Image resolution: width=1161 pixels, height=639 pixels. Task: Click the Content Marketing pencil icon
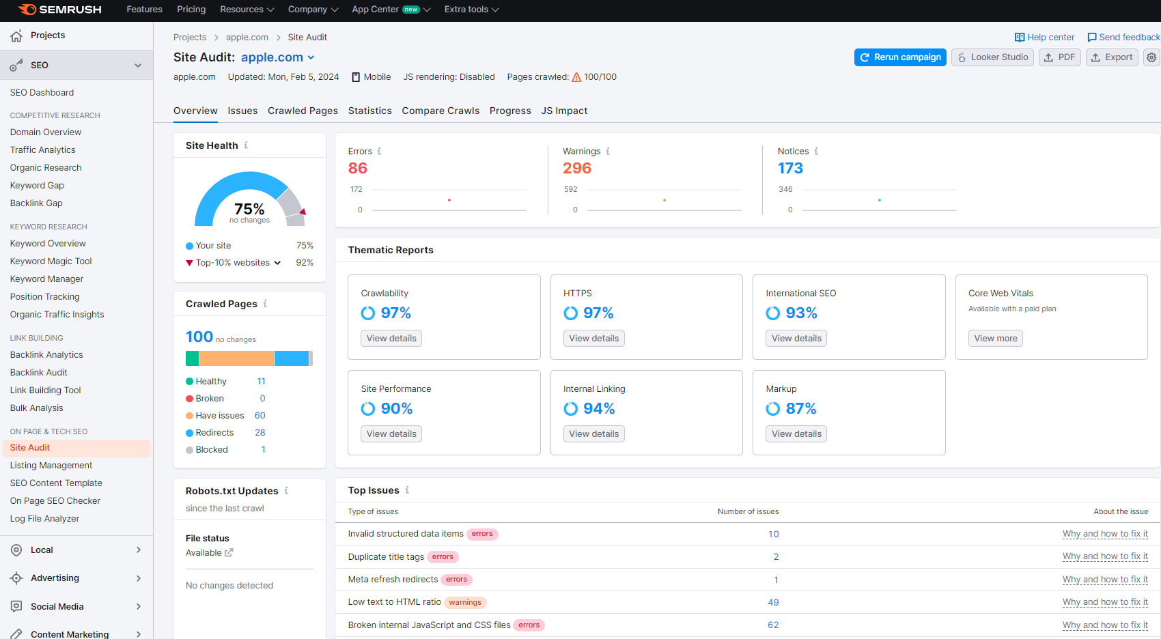coord(16,634)
